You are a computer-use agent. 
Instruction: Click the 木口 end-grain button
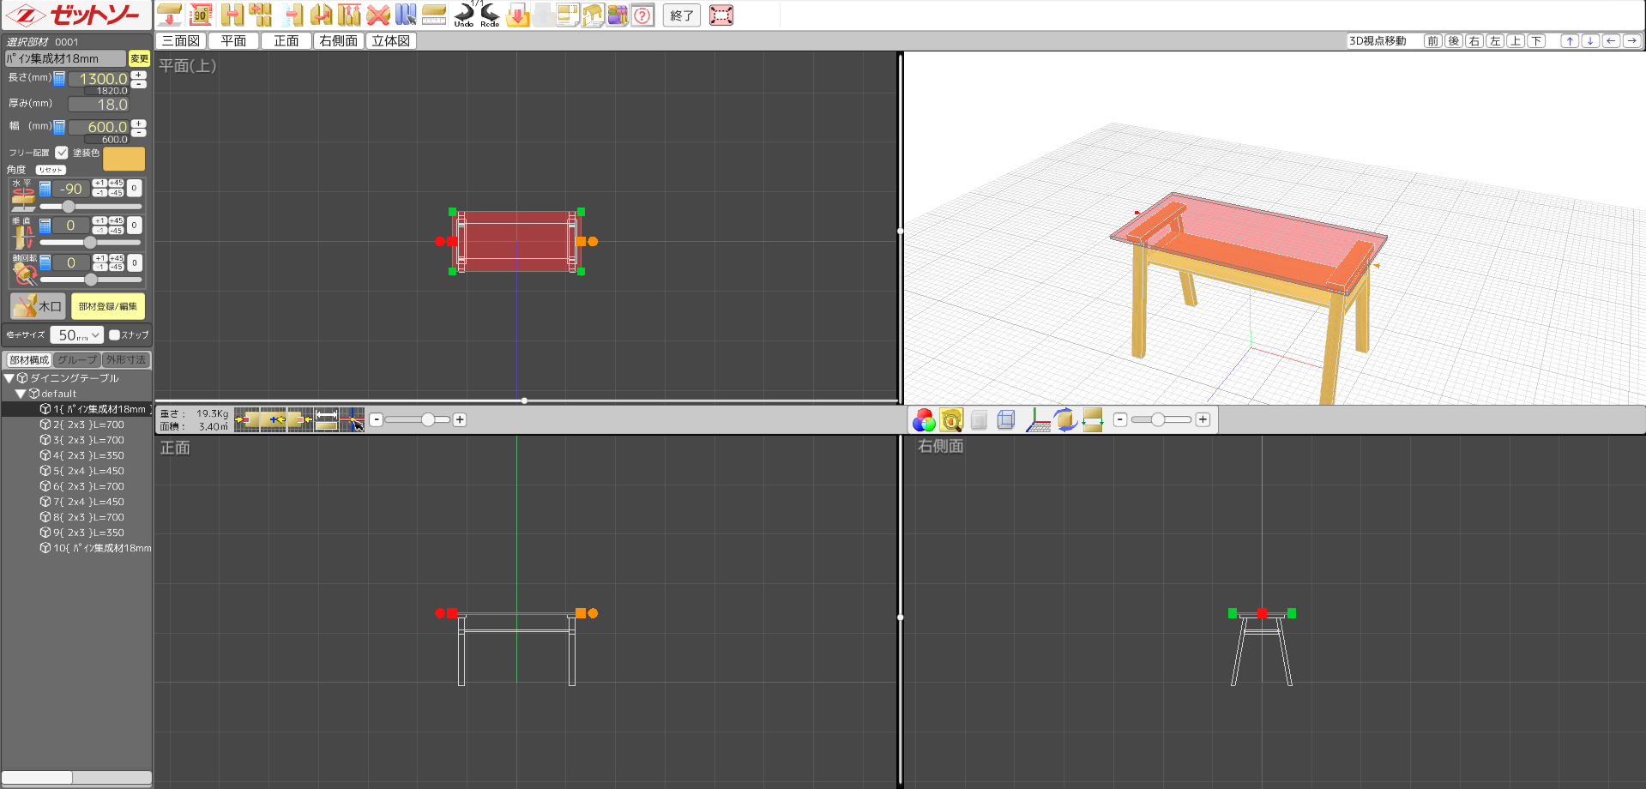pos(38,306)
